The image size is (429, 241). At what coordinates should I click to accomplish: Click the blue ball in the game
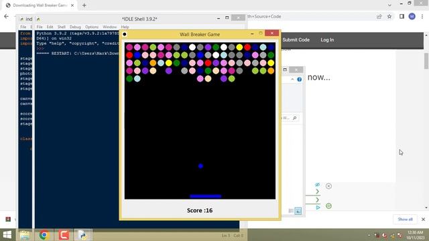pyautogui.click(x=200, y=166)
